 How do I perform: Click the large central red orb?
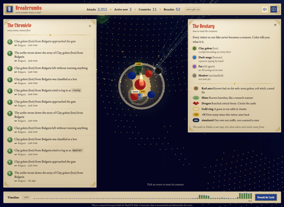(140, 84)
